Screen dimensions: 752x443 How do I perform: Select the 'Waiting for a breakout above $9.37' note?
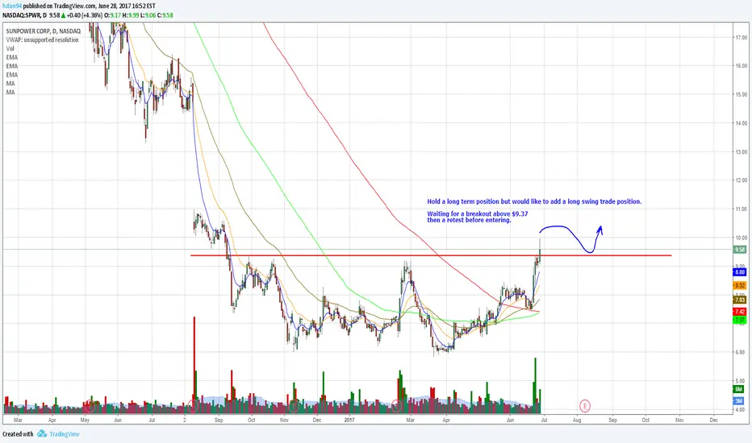click(x=477, y=214)
